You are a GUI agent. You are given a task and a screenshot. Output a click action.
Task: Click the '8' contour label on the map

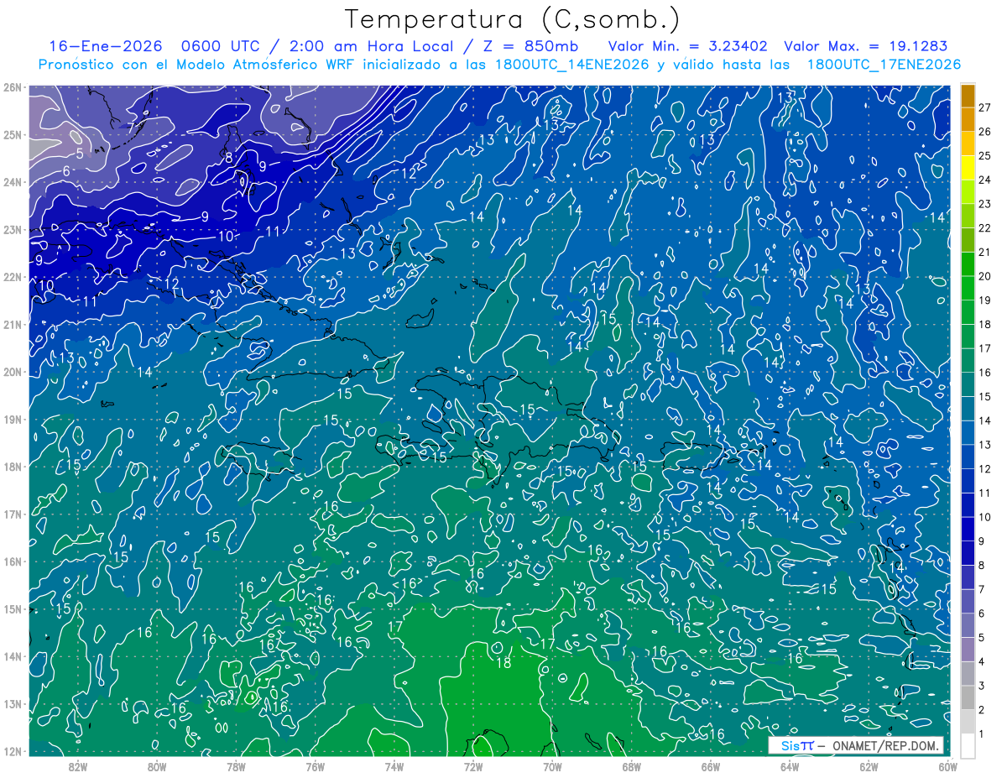pyautogui.click(x=228, y=157)
